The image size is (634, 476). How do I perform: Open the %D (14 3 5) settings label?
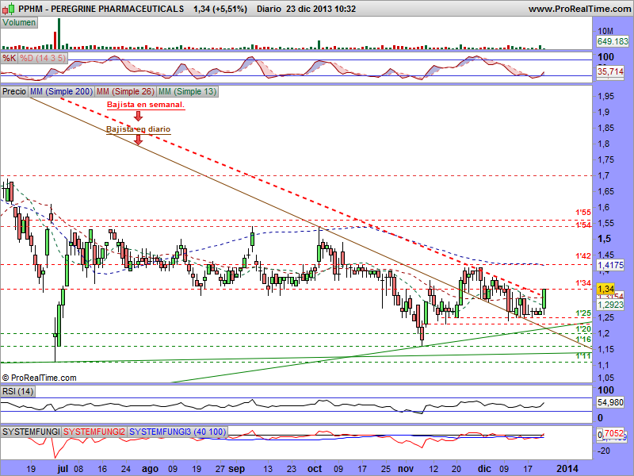pyautogui.click(x=43, y=58)
